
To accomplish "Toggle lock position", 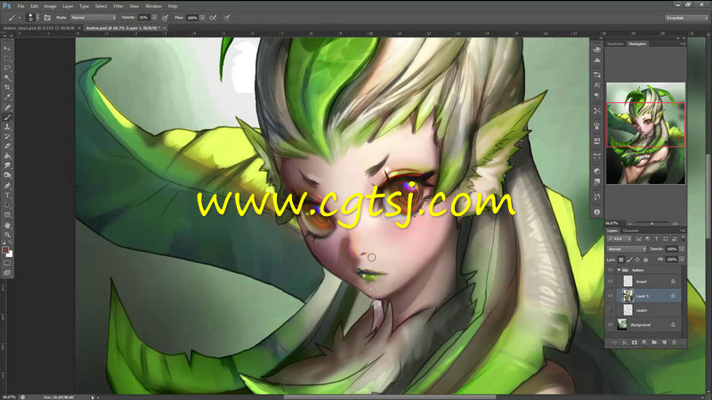I will click(x=637, y=260).
